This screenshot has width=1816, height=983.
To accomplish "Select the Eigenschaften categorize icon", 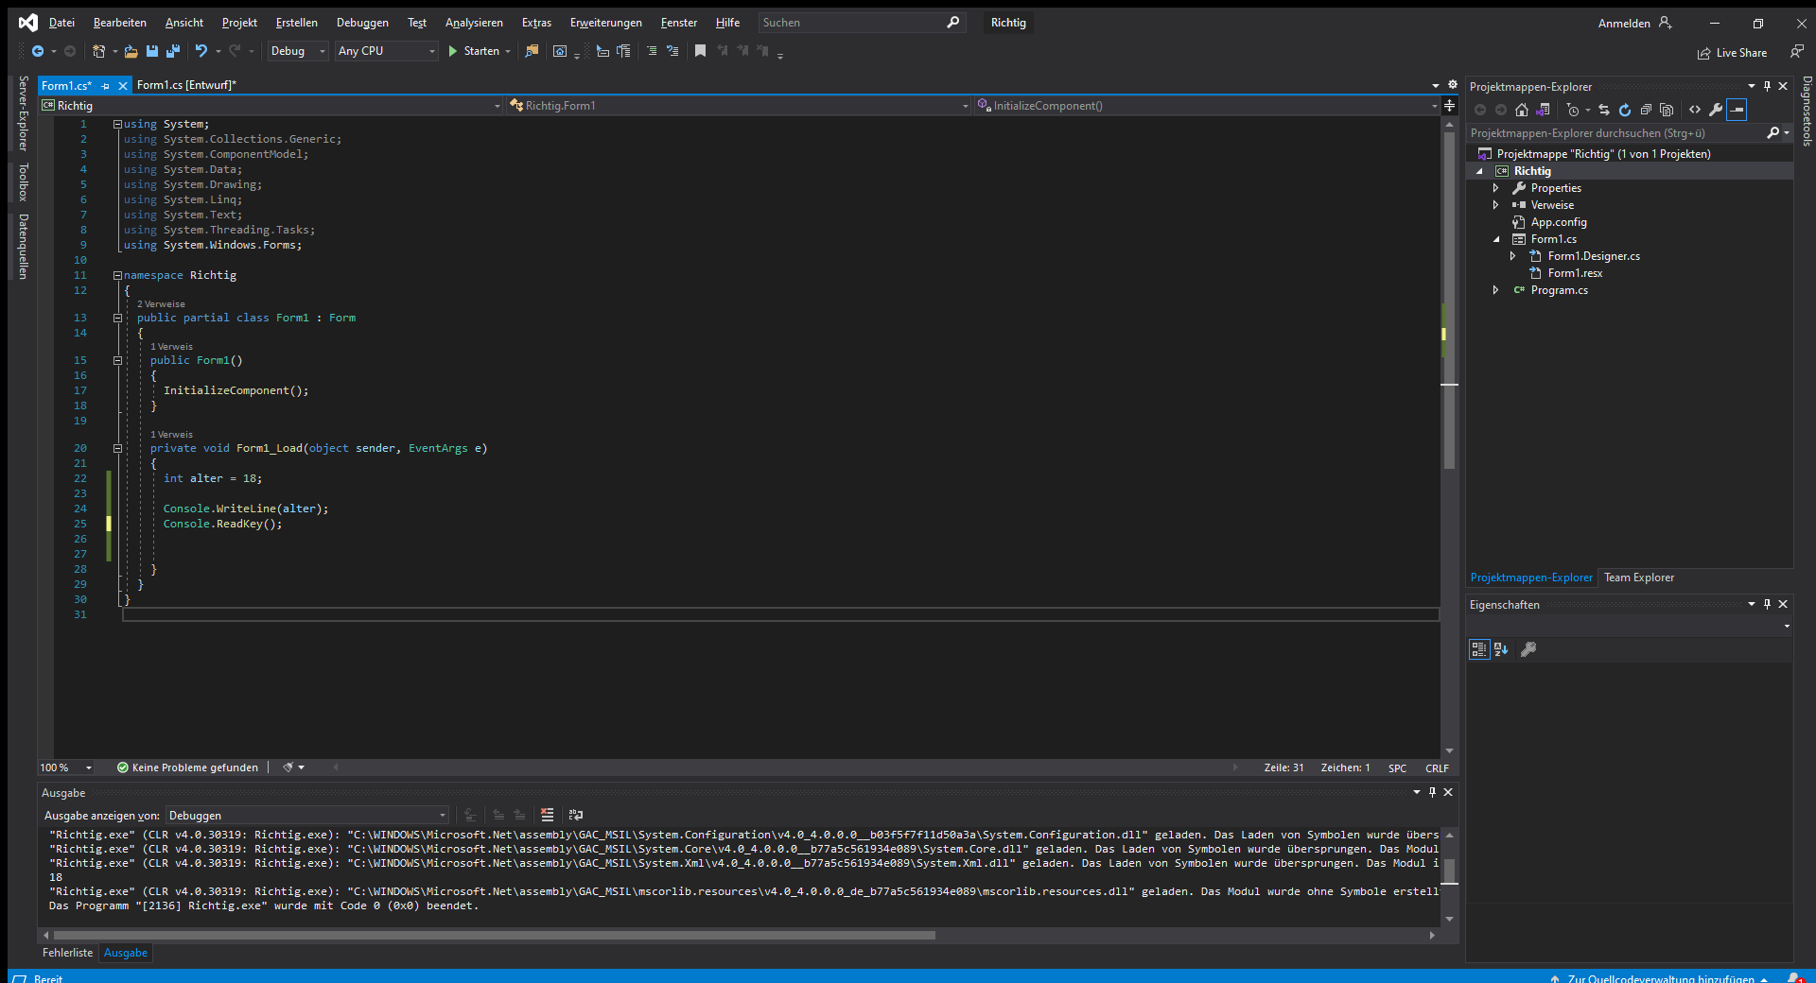I will (1479, 649).
